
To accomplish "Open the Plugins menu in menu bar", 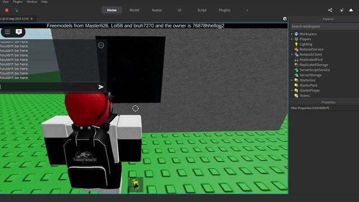I will [17, 2].
